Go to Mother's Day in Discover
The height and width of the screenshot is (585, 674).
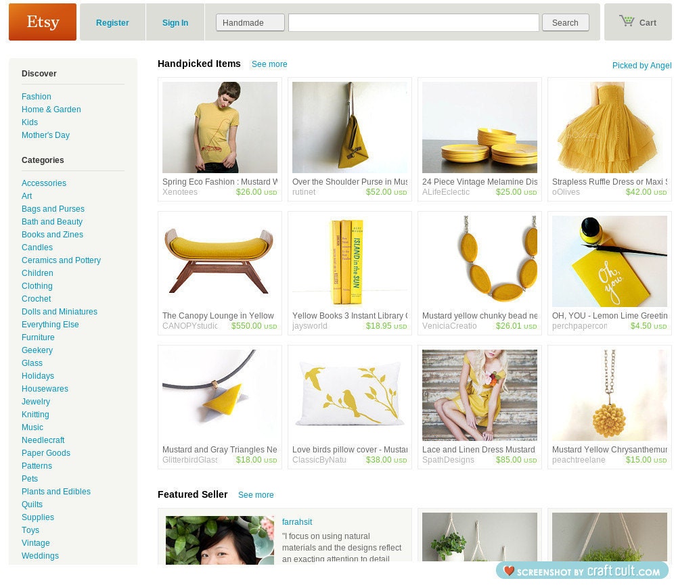(45, 135)
